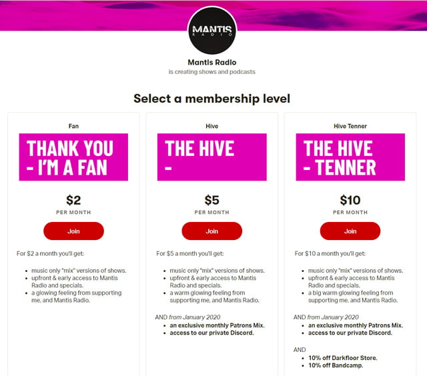Click the Mantis Radio creator name

212,62
